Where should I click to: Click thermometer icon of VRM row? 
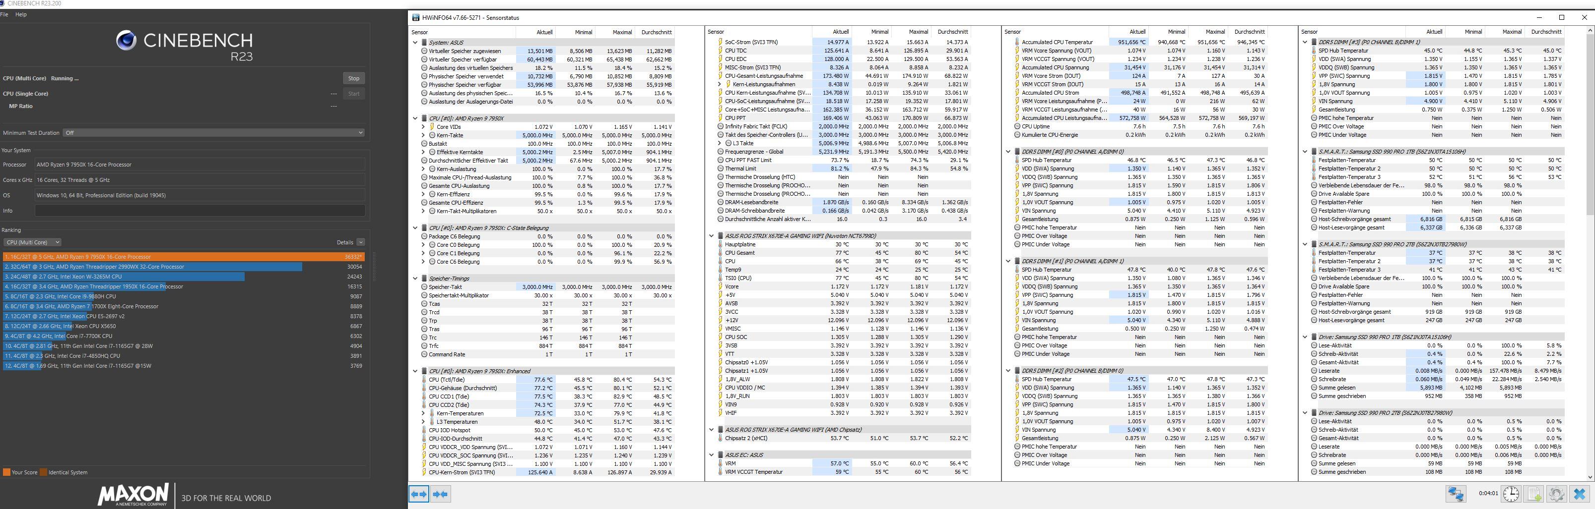pyautogui.click(x=721, y=463)
